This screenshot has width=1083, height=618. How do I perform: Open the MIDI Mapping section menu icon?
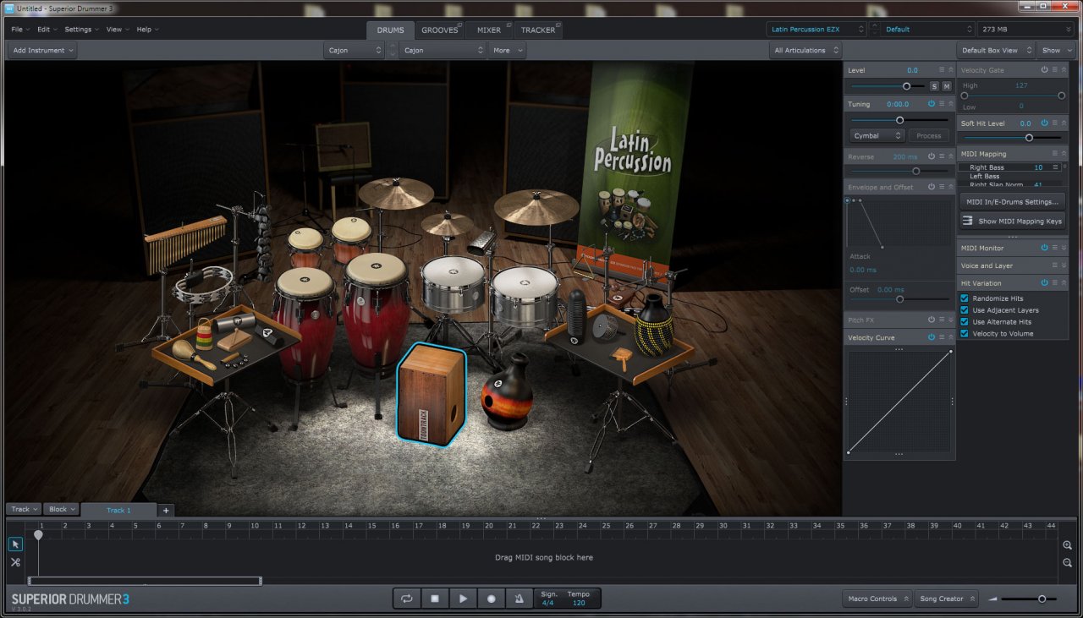(x=1054, y=154)
